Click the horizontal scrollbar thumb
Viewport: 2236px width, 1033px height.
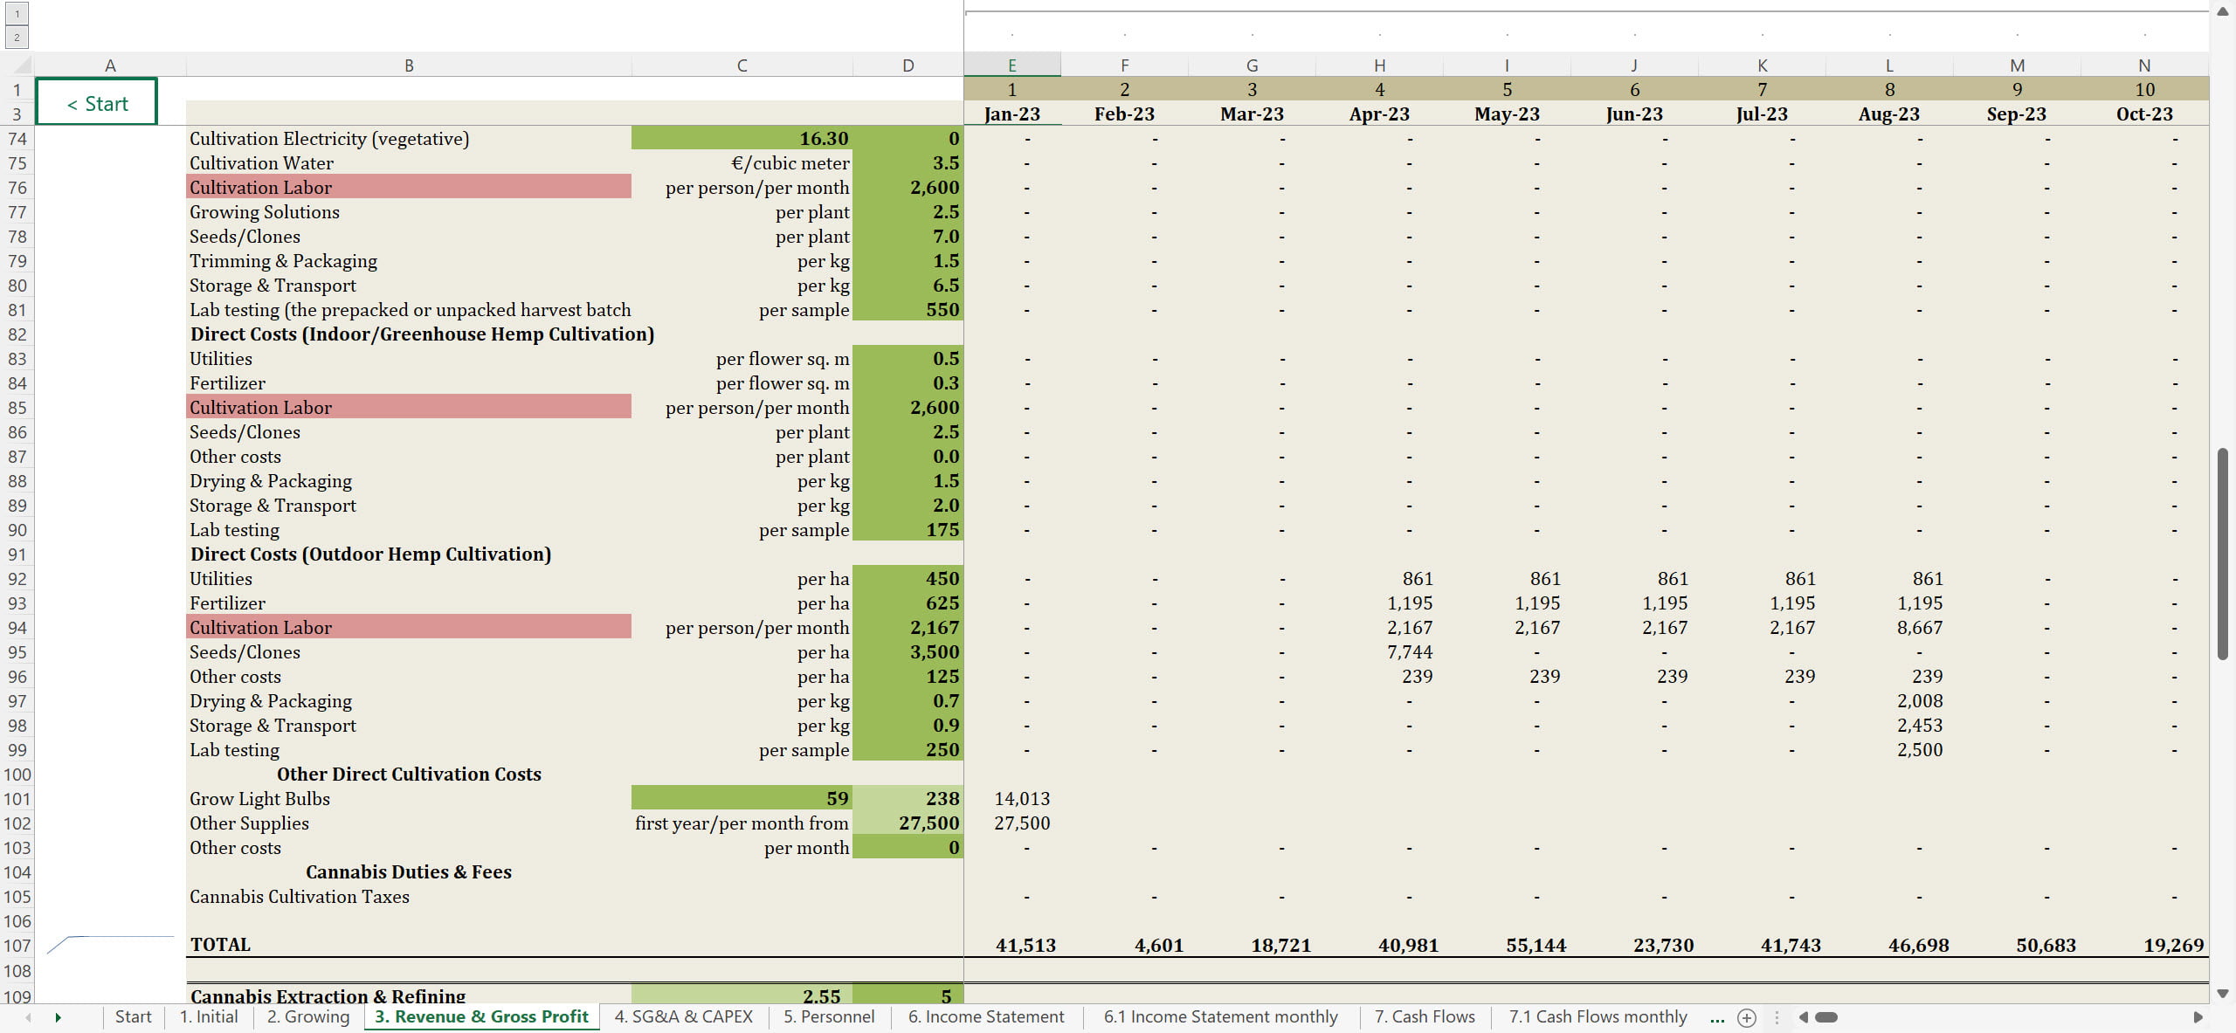coord(1826,1017)
